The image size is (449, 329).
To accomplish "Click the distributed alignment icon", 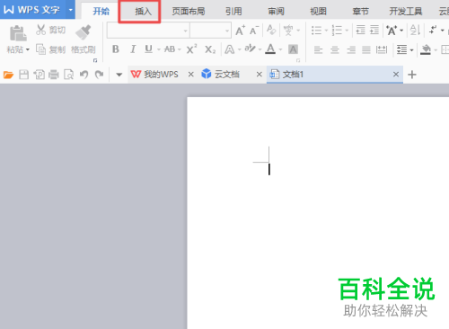I will [382, 49].
